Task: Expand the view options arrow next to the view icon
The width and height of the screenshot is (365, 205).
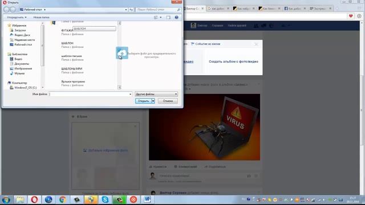Action: (161, 17)
